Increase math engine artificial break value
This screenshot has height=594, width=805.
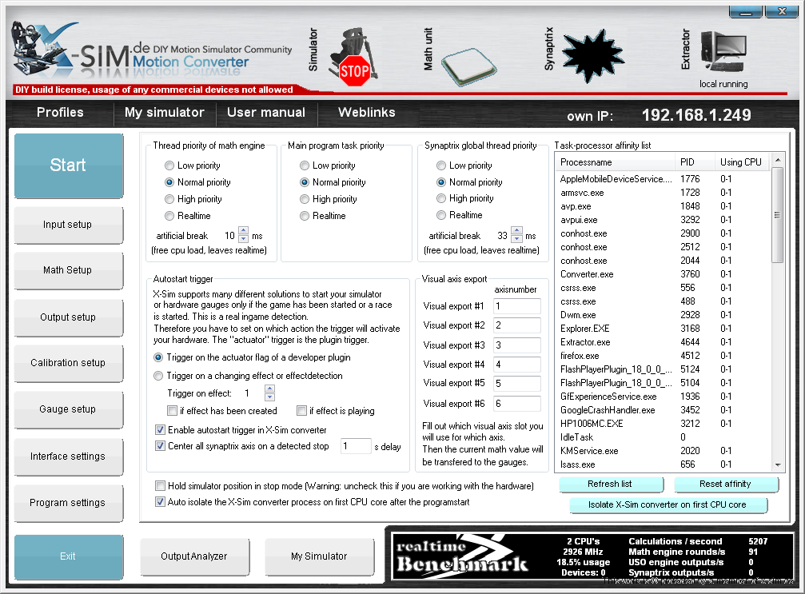(244, 232)
